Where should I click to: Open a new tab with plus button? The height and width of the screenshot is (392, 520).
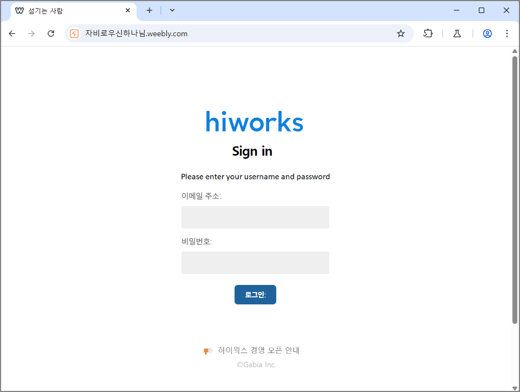[149, 11]
